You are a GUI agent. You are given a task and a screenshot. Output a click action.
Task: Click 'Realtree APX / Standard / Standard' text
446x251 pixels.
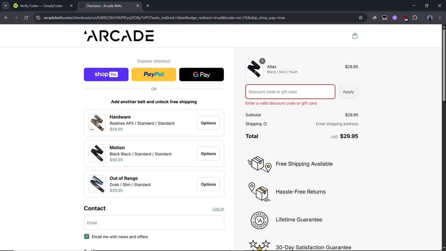point(142,123)
